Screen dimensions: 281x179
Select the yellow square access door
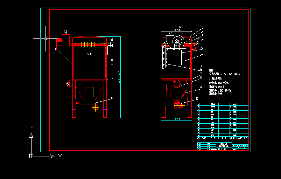click(x=89, y=92)
